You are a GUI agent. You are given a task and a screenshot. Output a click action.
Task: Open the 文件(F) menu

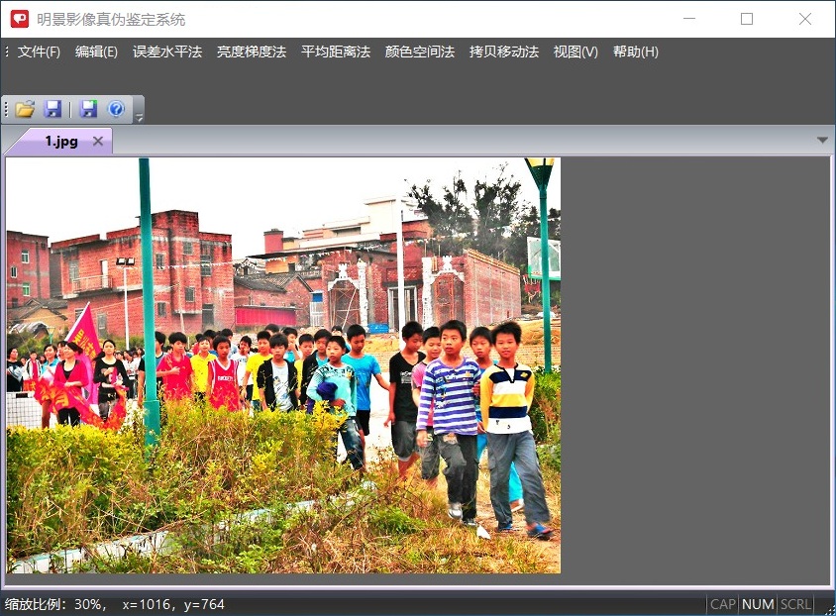(37, 51)
